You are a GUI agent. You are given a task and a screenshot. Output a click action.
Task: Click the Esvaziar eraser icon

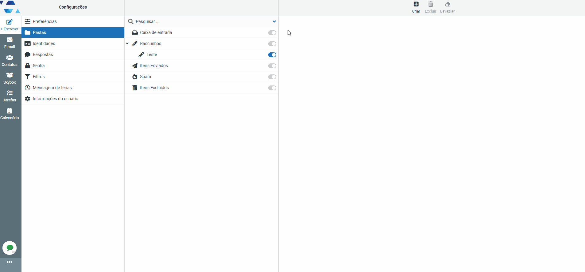(x=447, y=4)
